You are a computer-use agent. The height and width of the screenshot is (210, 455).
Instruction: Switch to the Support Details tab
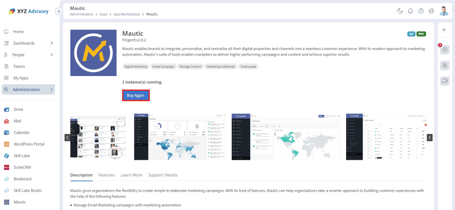(x=163, y=175)
